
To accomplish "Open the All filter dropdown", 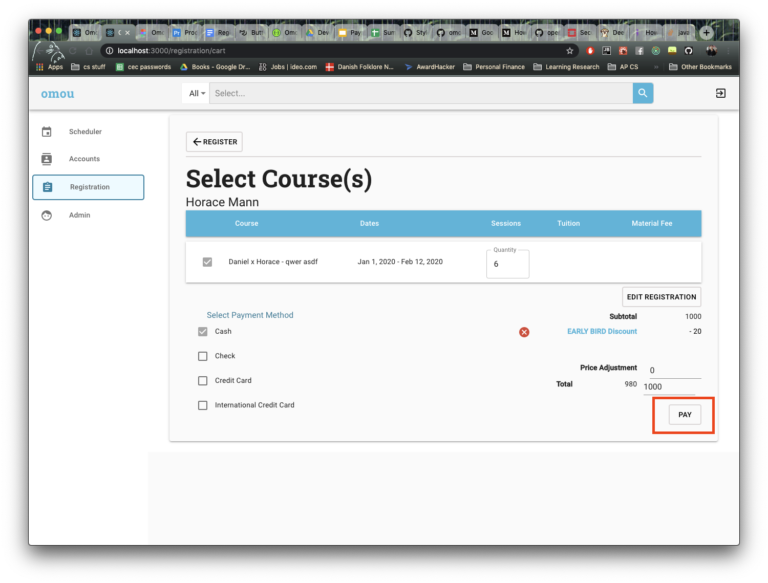I will (x=197, y=93).
